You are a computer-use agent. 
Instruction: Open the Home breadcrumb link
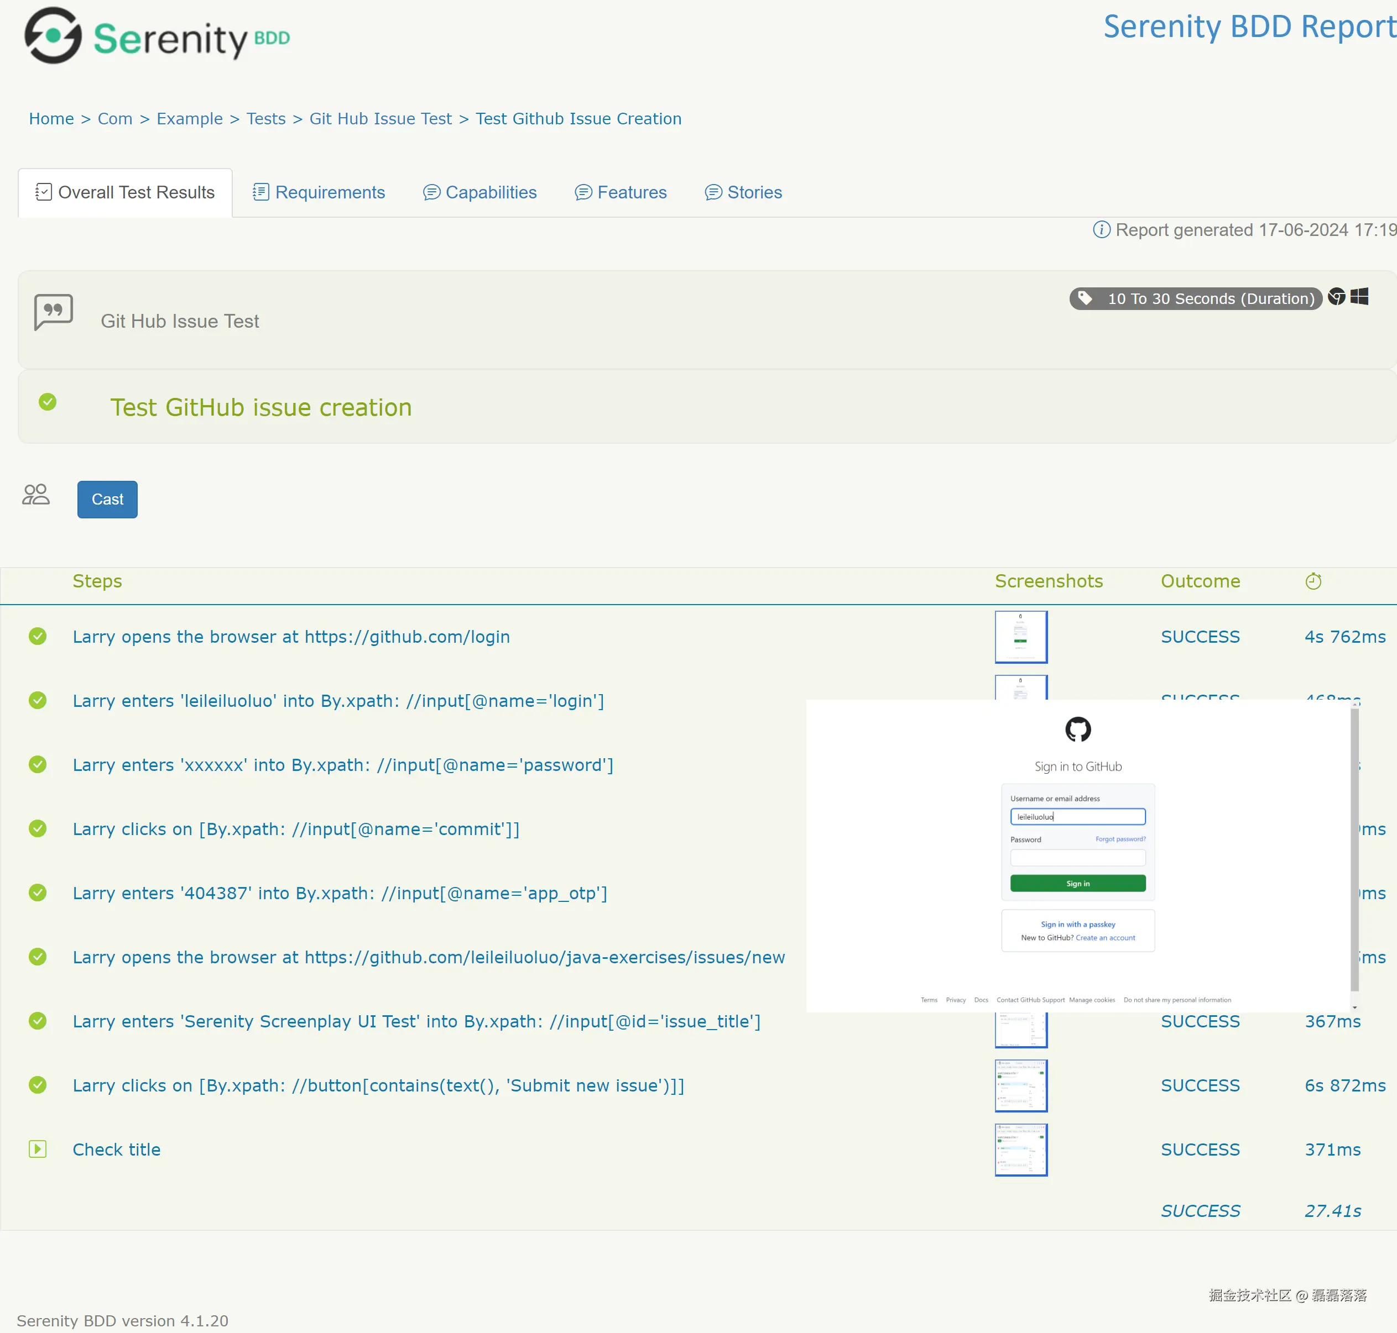pos(51,119)
